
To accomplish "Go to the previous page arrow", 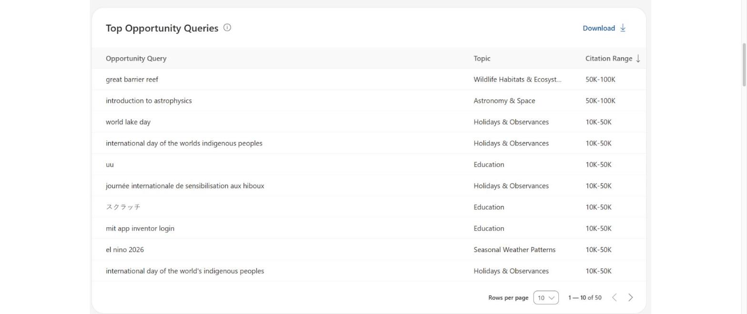I will pyautogui.click(x=614, y=297).
